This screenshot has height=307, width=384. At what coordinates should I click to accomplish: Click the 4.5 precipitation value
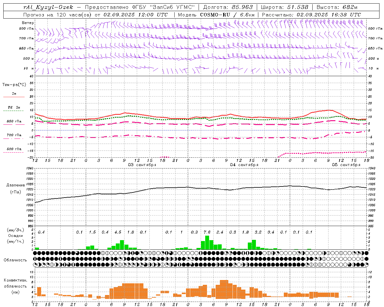point(118,232)
